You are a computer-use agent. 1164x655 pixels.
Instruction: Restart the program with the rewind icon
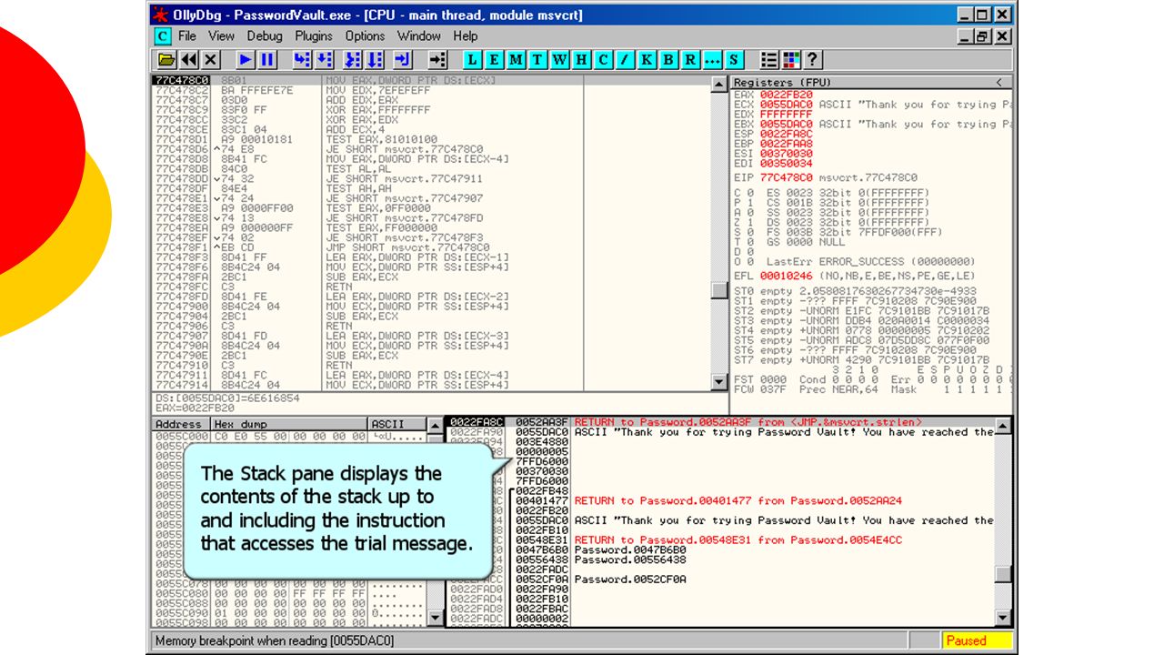pyautogui.click(x=189, y=60)
